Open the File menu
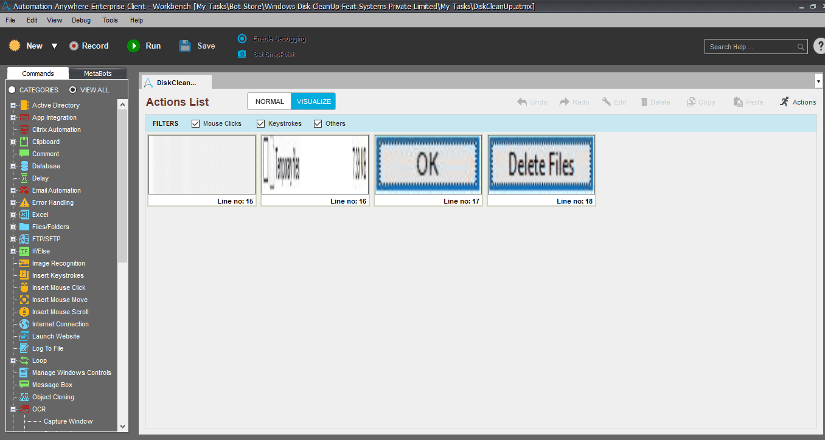Viewport: 825px width, 440px height. click(x=10, y=20)
